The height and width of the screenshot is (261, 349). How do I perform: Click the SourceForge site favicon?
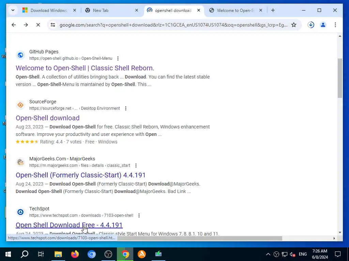click(20, 105)
